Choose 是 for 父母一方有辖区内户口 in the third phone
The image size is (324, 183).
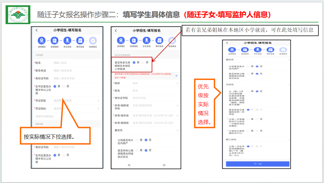tap(248, 119)
